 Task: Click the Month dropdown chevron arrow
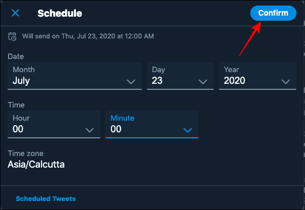(x=131, y=82)
